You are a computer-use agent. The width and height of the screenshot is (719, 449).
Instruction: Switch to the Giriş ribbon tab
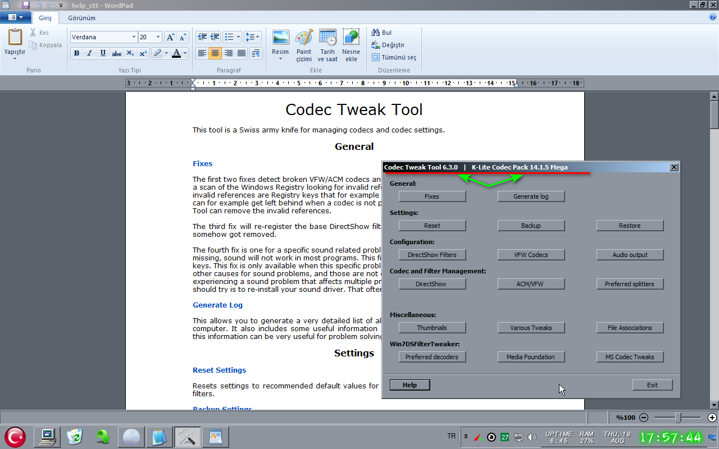[x=45, y=18]
